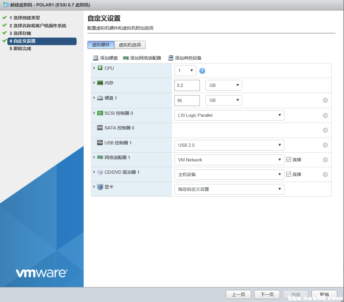344x302 pixels.
Task: Click the 下一页 button
Action: pyautogui.click(x=267, y=294)
